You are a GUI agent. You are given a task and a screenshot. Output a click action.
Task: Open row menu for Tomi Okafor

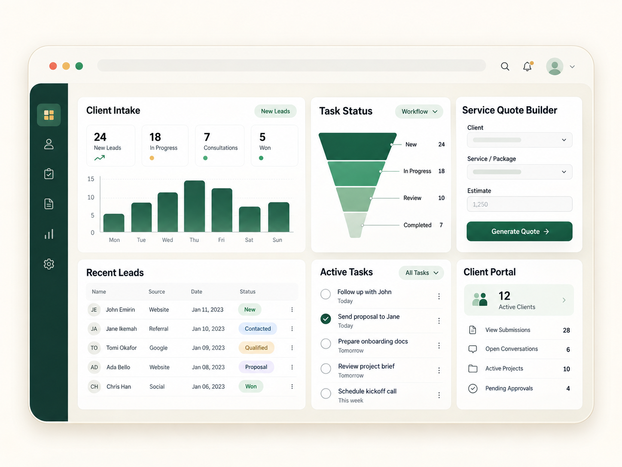tap(292, 348)
